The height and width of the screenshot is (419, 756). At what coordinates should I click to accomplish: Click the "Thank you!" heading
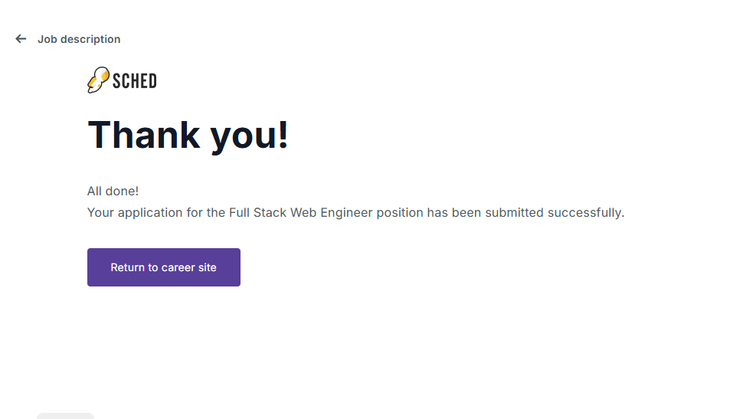(188, 135)
